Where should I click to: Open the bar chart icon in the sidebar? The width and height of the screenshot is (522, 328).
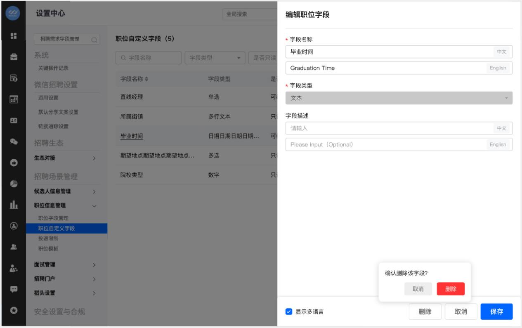coord(13,205)
